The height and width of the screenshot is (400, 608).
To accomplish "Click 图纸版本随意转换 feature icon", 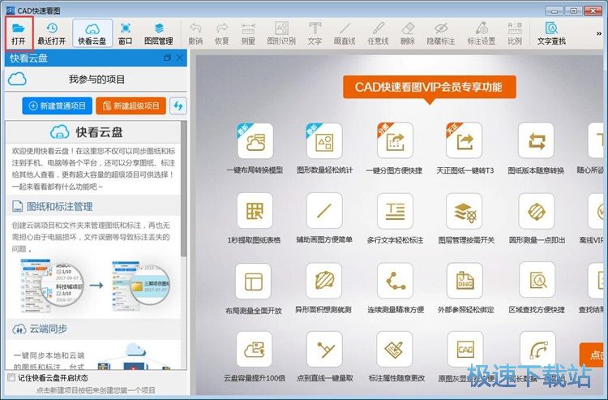I will point(537,141).
